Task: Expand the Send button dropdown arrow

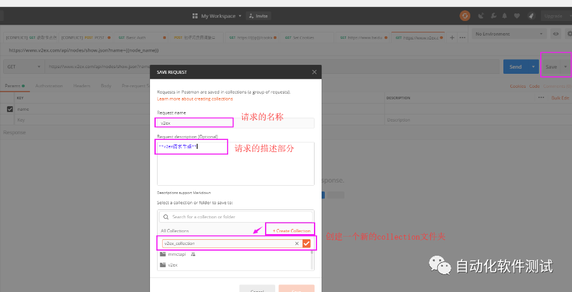Action: point(533,67)
